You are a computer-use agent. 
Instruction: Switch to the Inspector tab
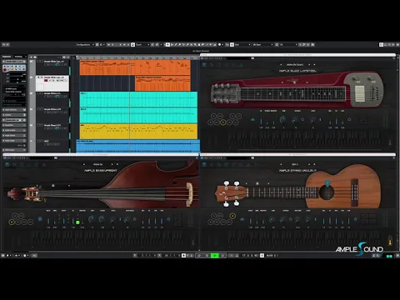tap(7, 57)
